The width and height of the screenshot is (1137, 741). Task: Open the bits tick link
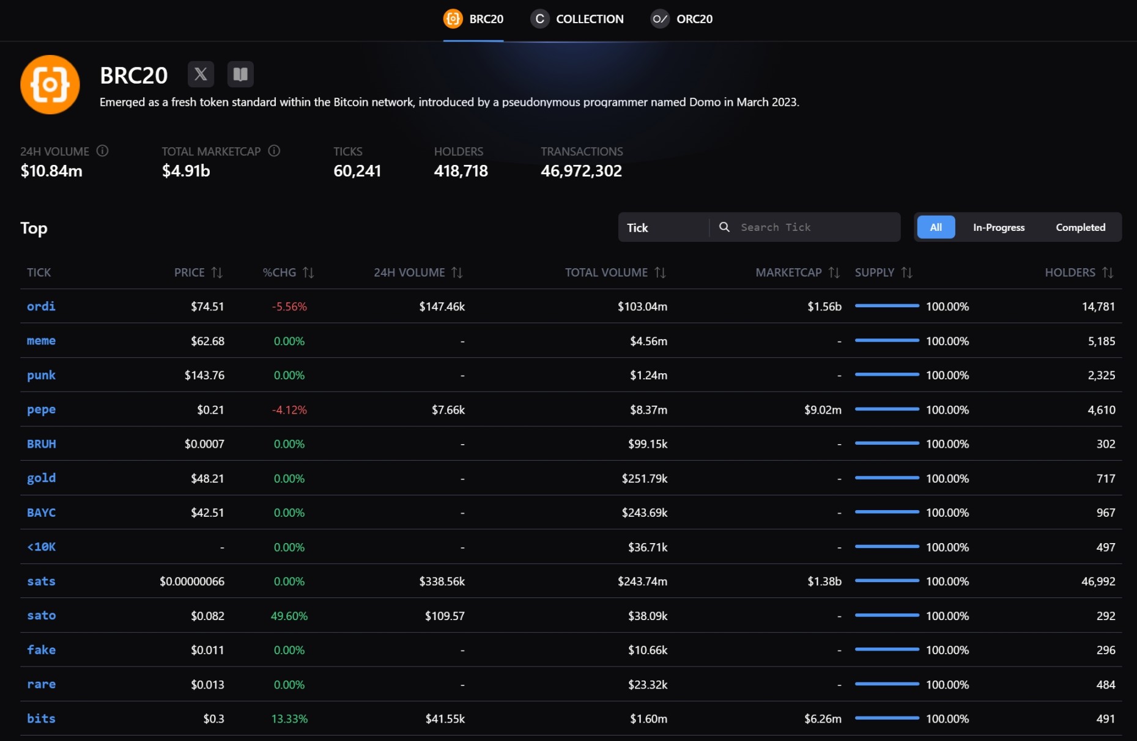(x=41, y=718)
